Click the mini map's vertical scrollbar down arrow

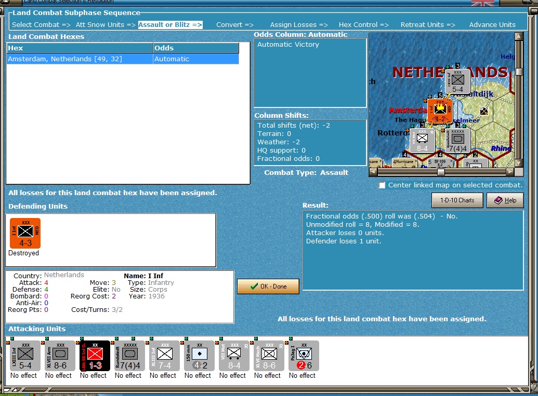click(x=519, y=163)
